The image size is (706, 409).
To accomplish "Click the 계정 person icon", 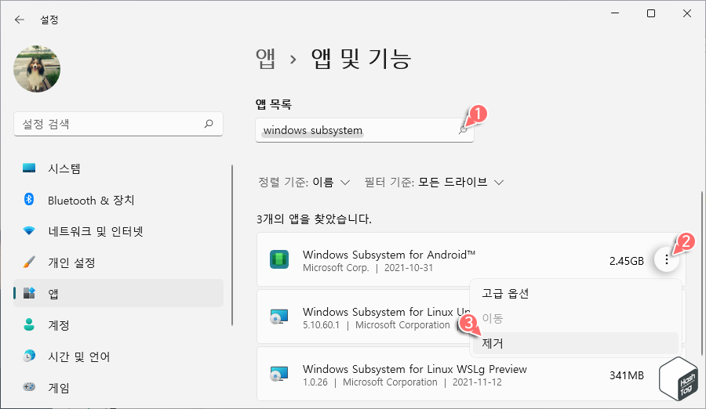I will click(29, 324).
